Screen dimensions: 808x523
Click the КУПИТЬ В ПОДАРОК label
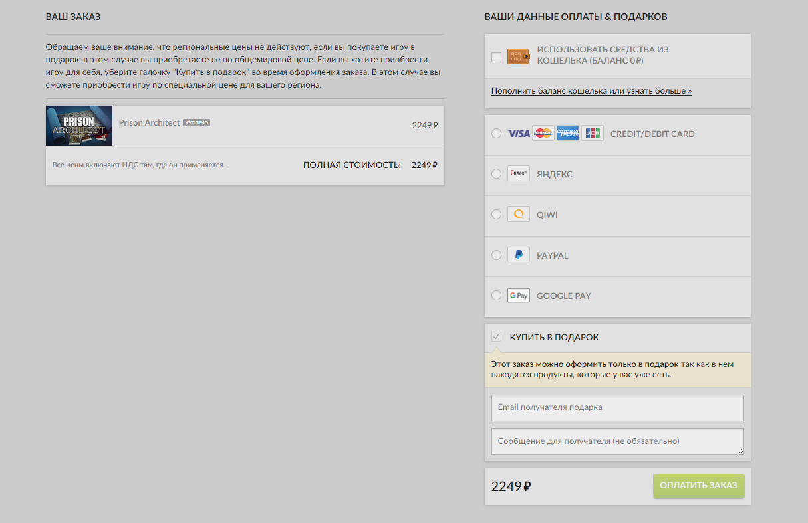coord(554,338)
